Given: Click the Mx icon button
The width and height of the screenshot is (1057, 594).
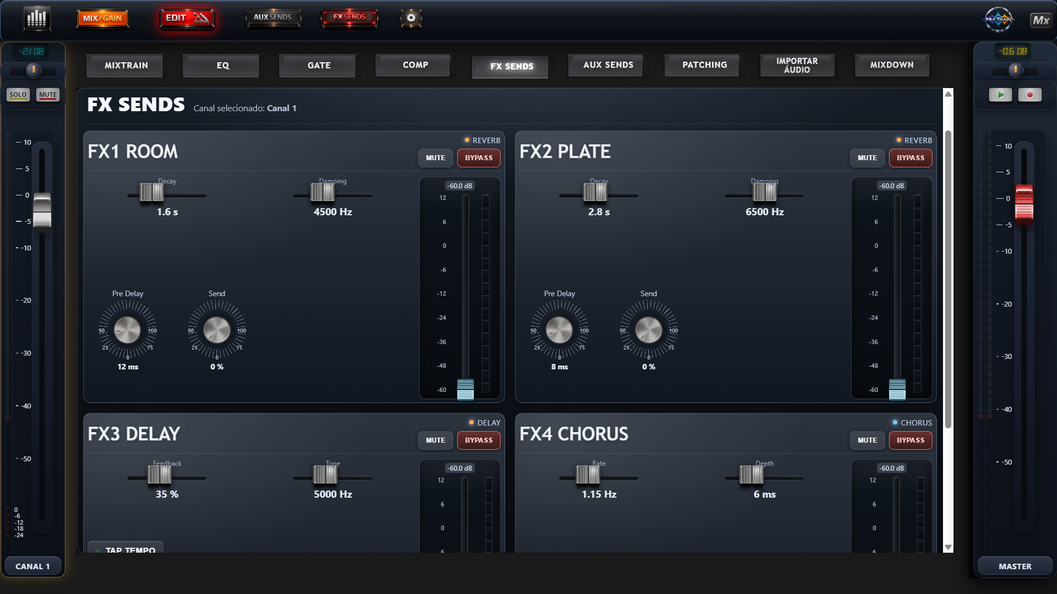Looking at the screenshot, I should pyautogui.click(x=1040, y=20).
